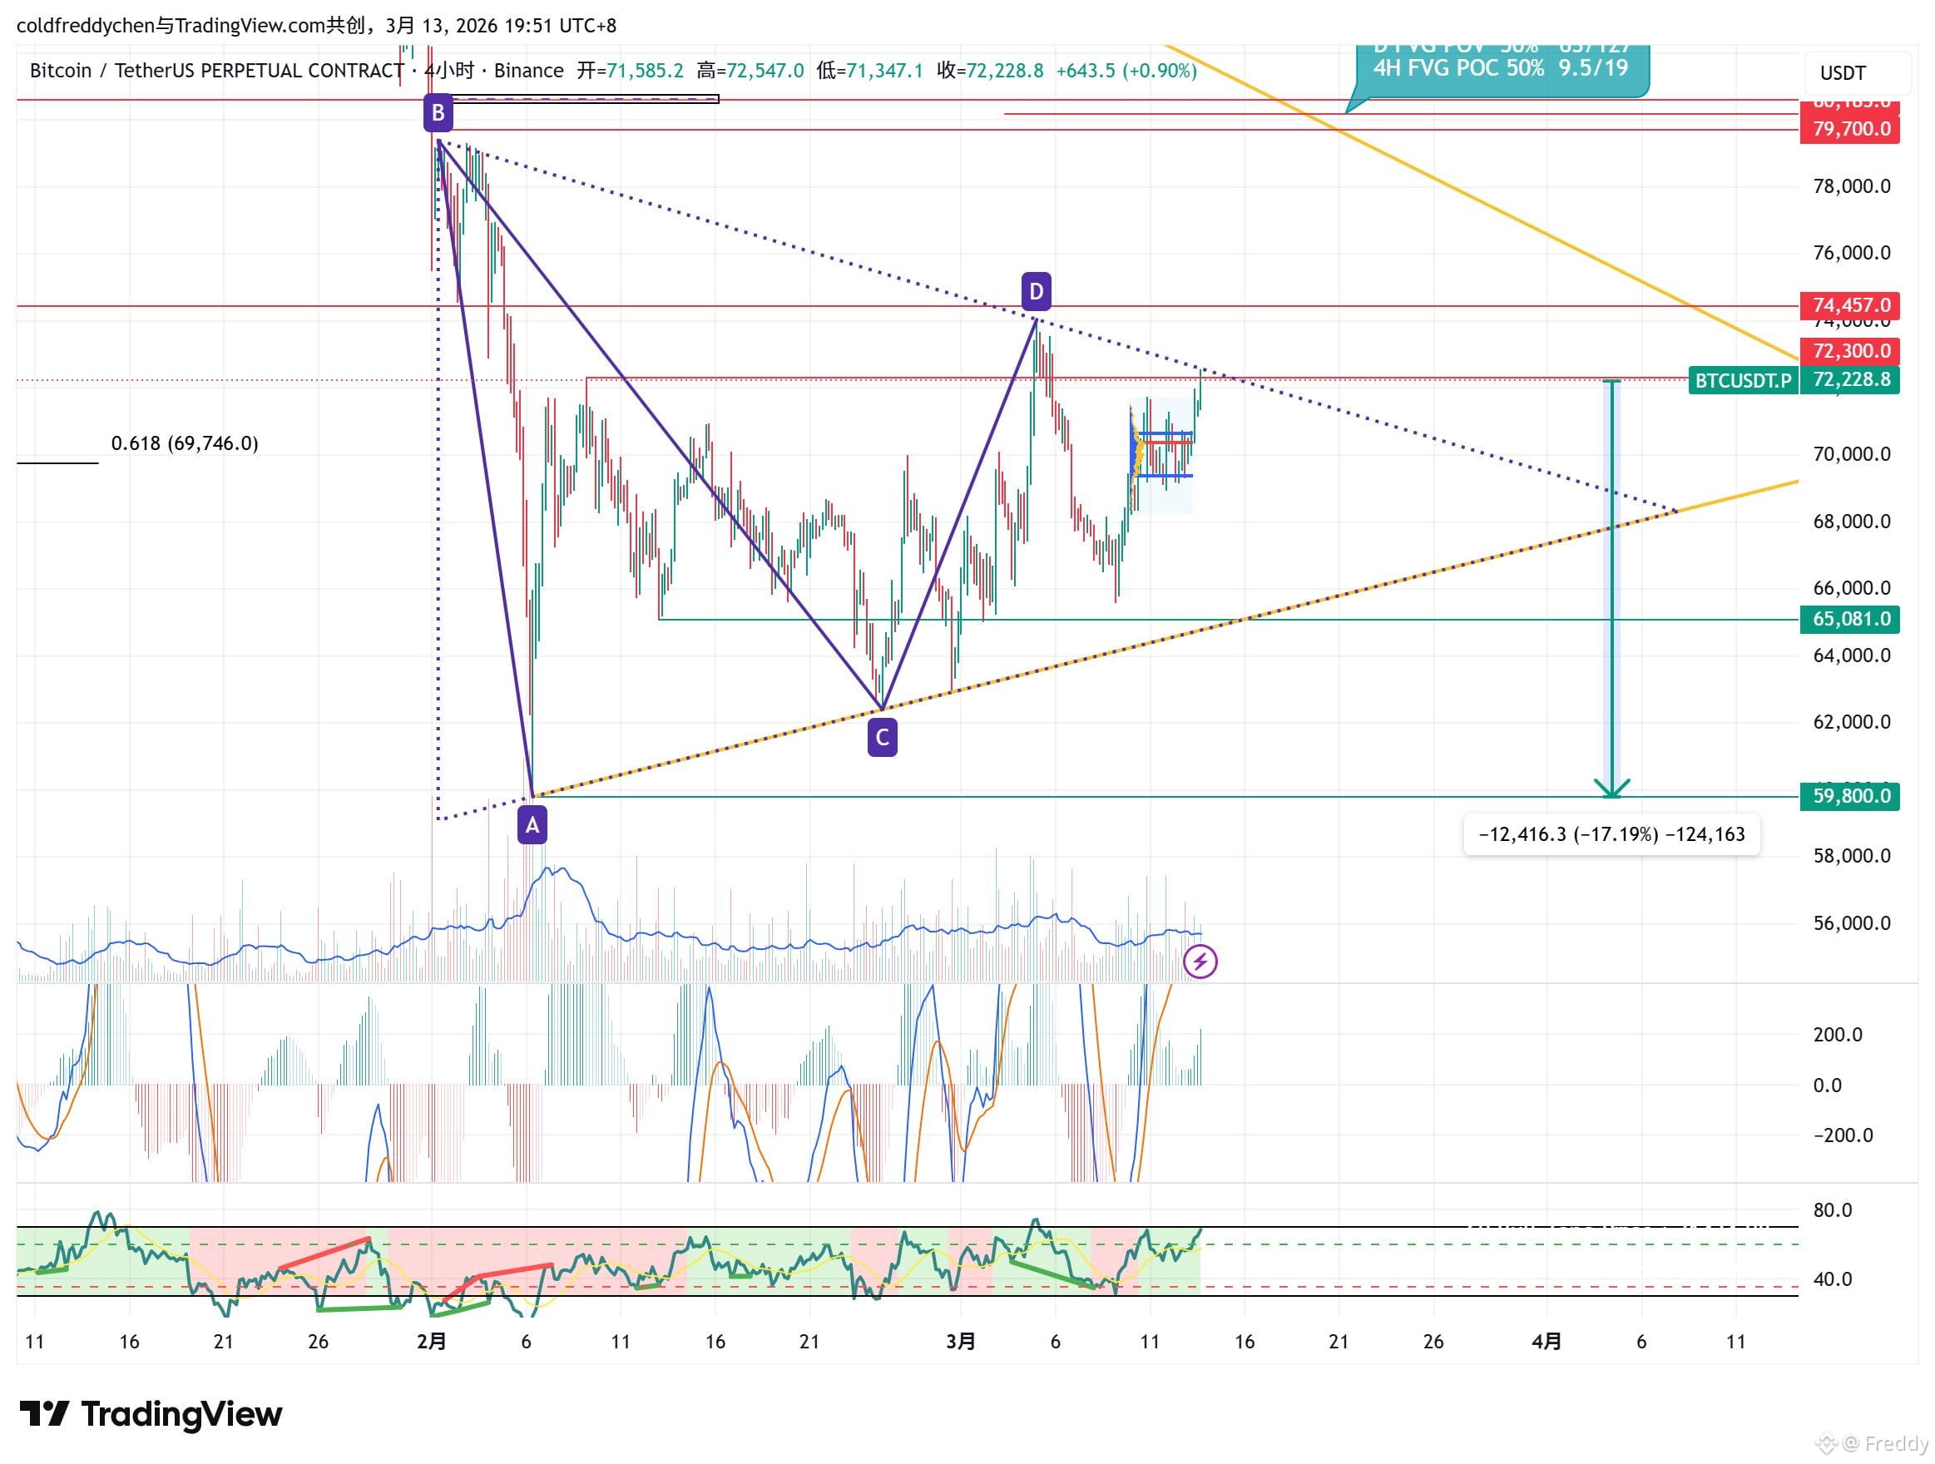
Task: Click the purple lightning bolt icon
Action: pos(1200,962)
